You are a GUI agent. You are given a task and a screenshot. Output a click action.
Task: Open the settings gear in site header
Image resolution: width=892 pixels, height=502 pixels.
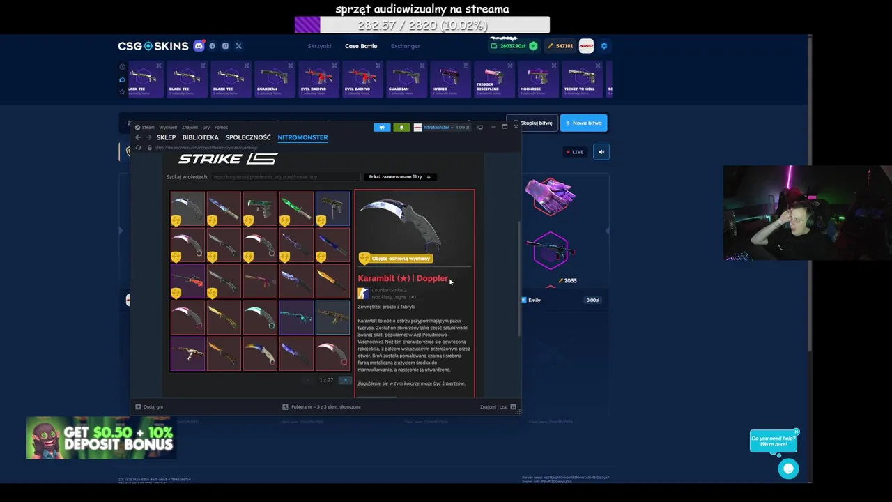click(x=604, y=46)
